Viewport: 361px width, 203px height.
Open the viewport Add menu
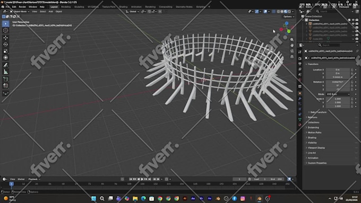pyautogui.click(x=50, y=12)
